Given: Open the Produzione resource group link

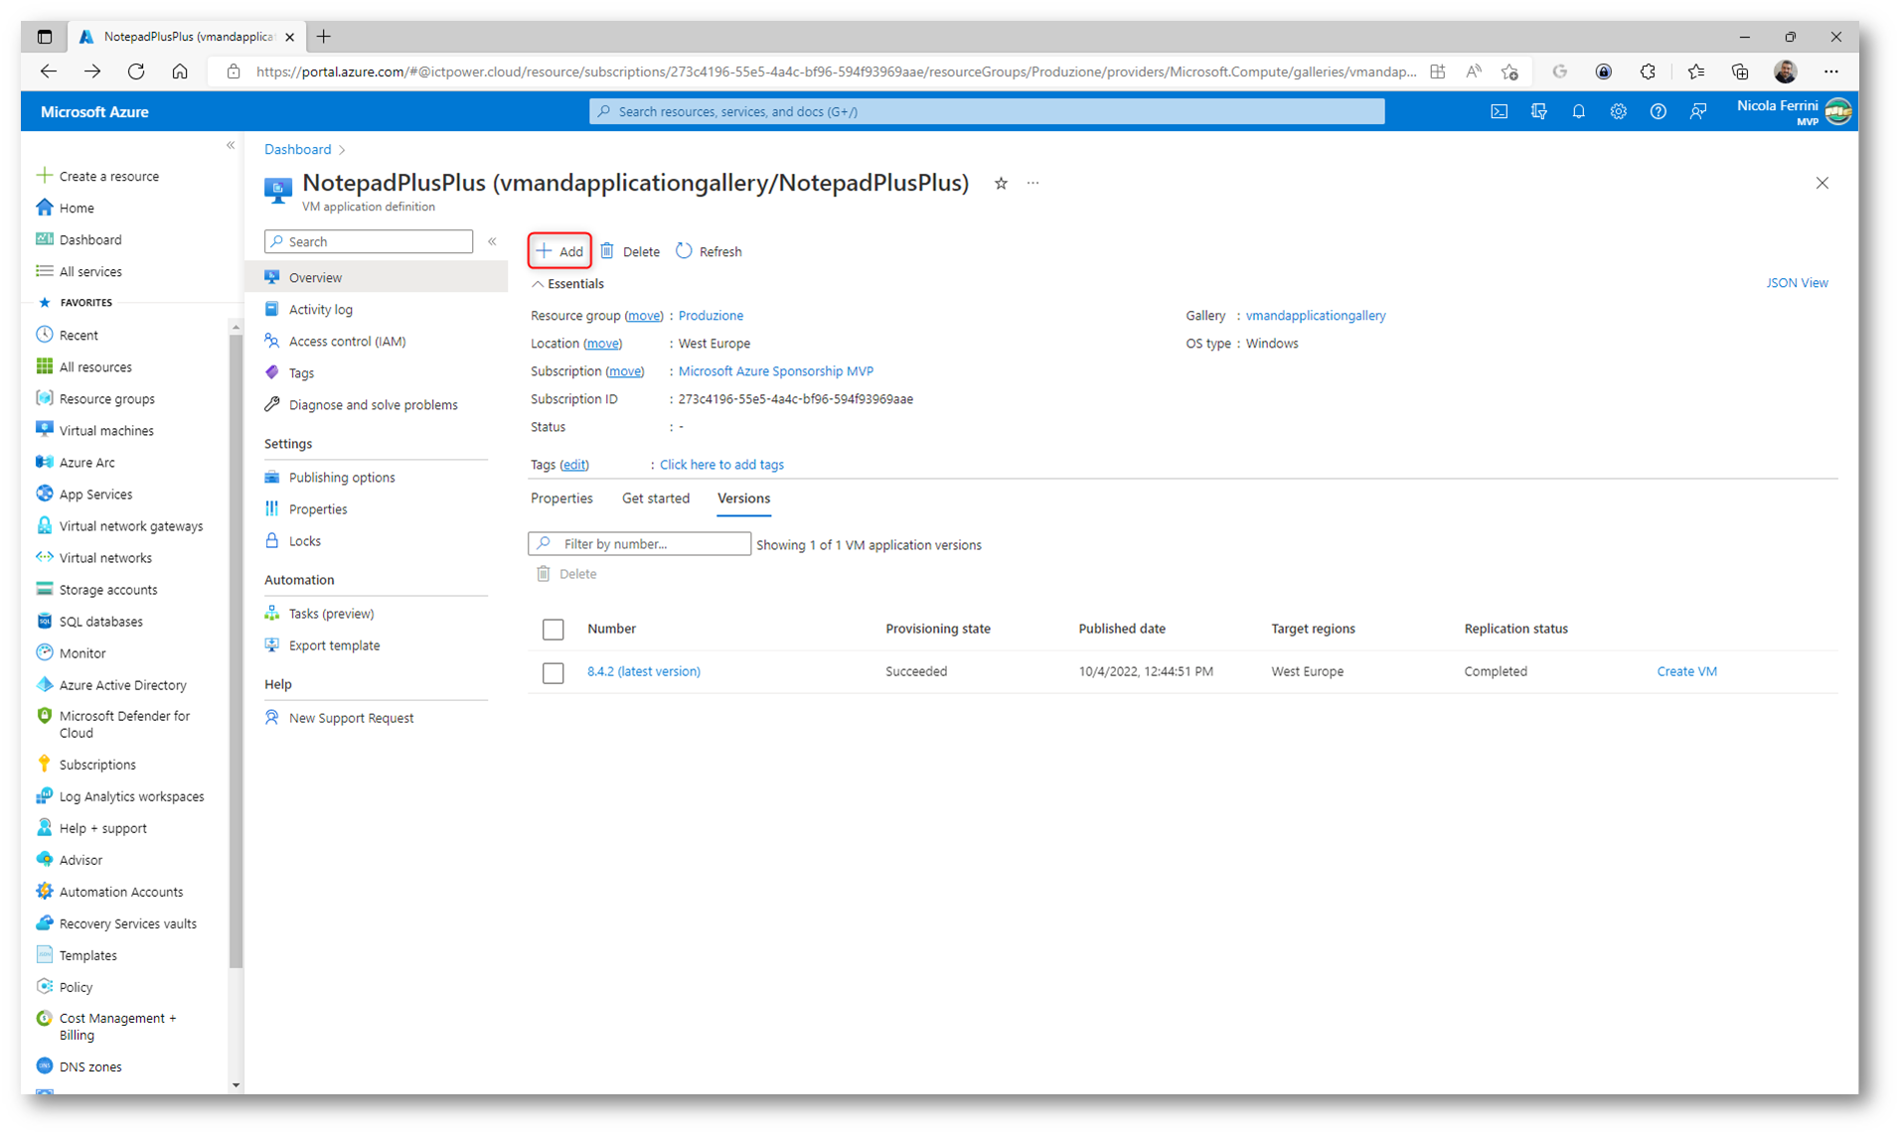Looking at the screenshot, I should [x=711, y=316].
